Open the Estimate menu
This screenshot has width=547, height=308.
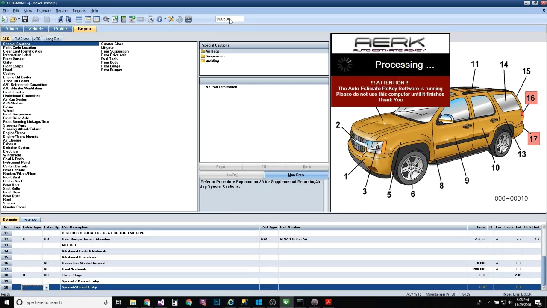[44, 11]
